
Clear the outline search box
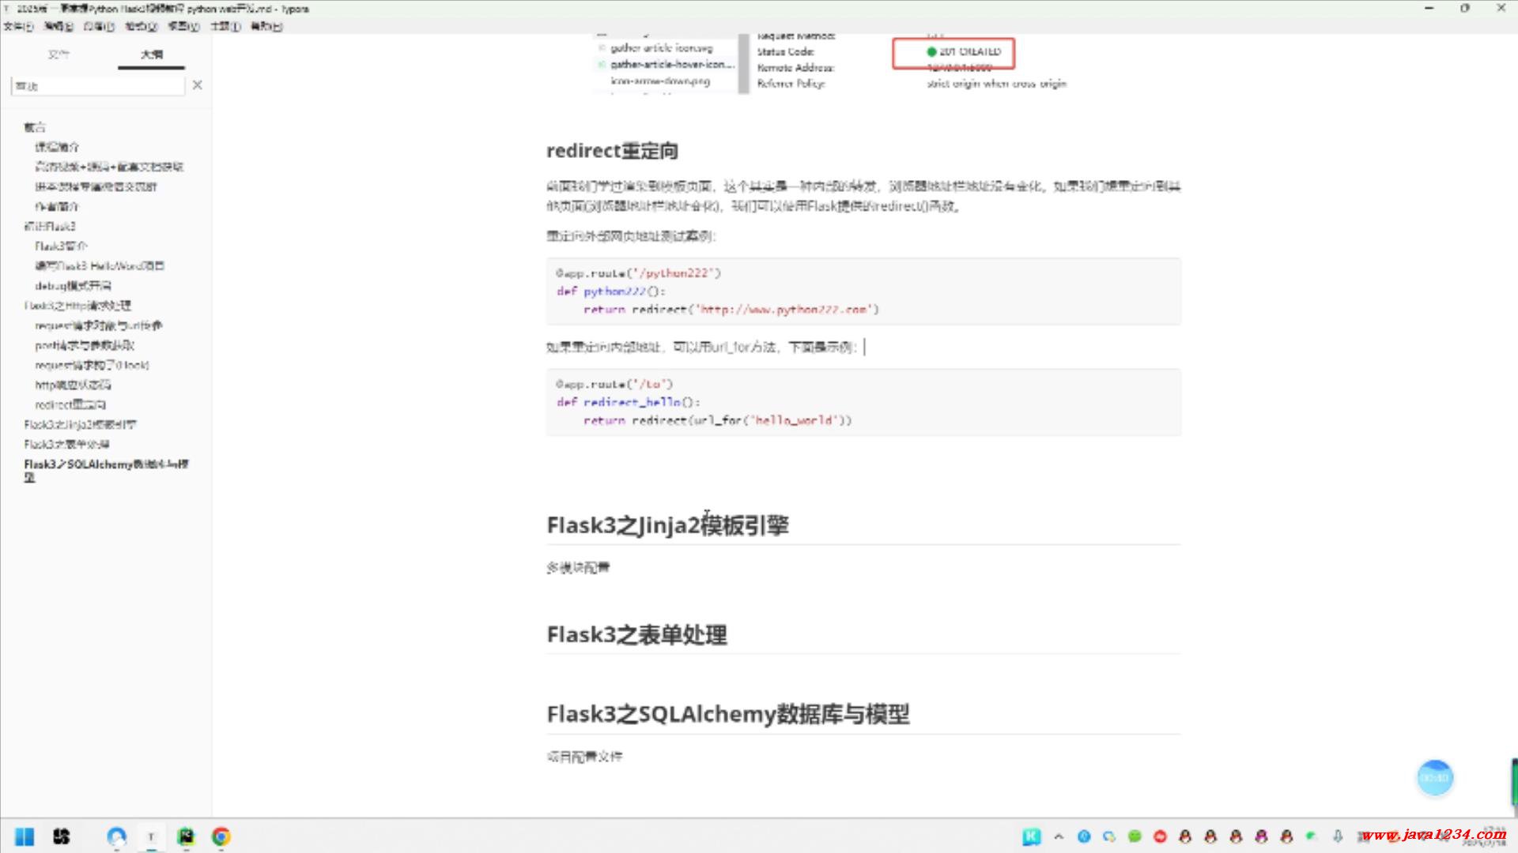(197, 85)
